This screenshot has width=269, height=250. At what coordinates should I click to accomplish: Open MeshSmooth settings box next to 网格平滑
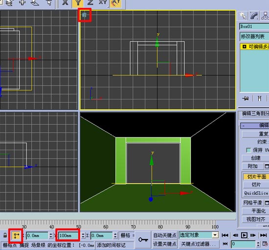(267, 203)
